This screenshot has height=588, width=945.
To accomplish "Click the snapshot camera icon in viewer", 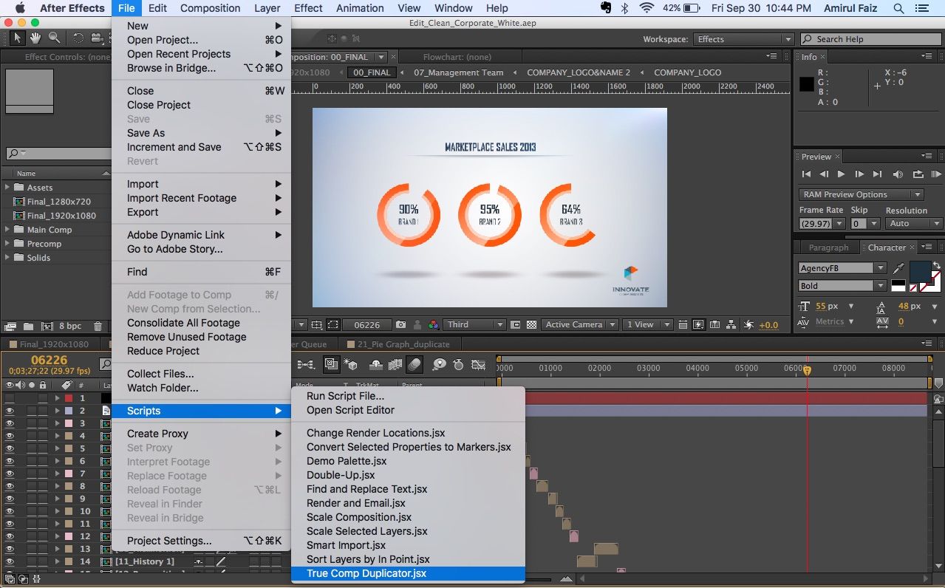I will pyautogui.click(x=400, y=324).
